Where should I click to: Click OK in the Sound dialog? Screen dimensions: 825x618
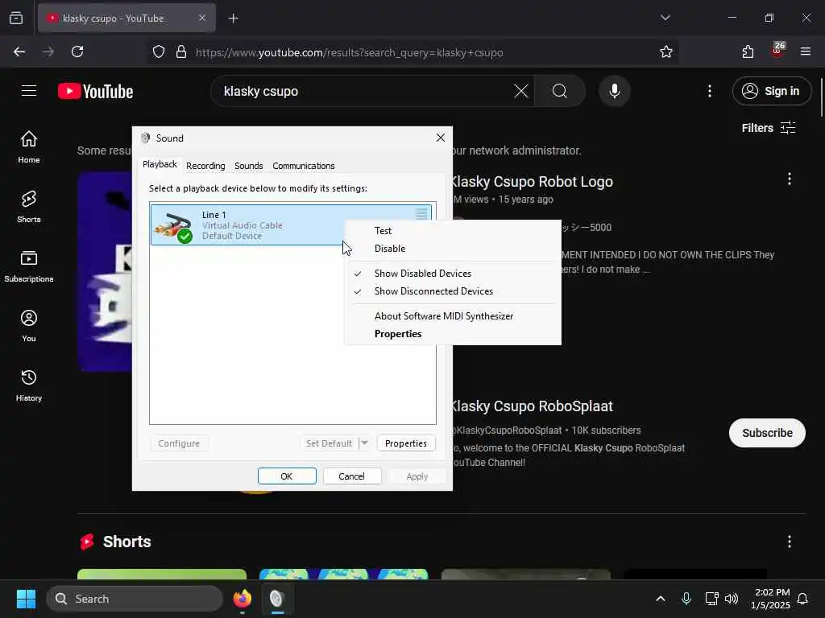(x=287, y=476)
